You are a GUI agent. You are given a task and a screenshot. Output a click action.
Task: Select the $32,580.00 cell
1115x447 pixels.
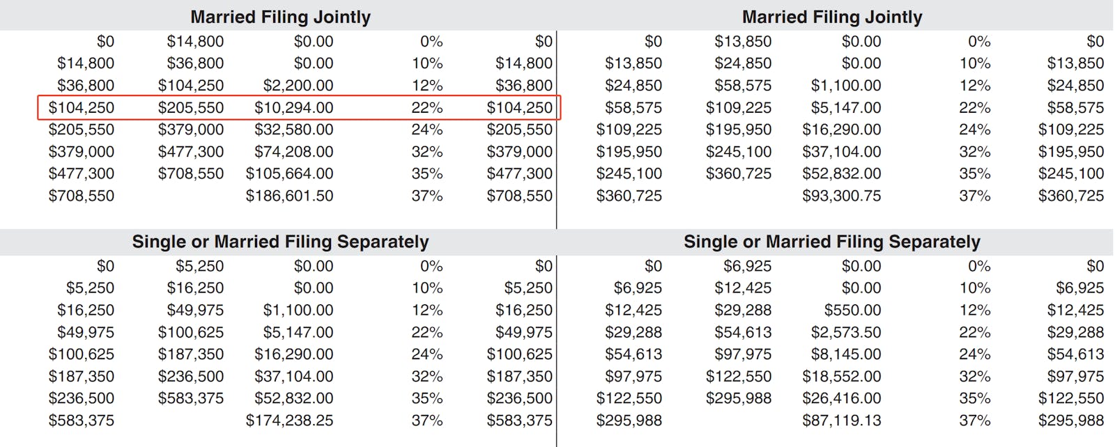pos(293,130)
